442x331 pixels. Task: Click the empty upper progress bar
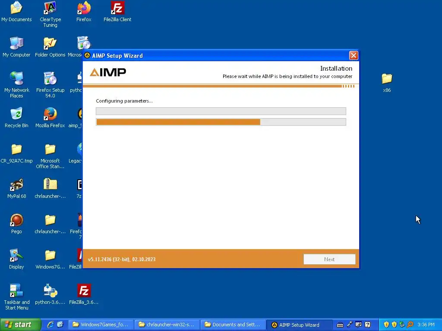(x=221, y=111)
